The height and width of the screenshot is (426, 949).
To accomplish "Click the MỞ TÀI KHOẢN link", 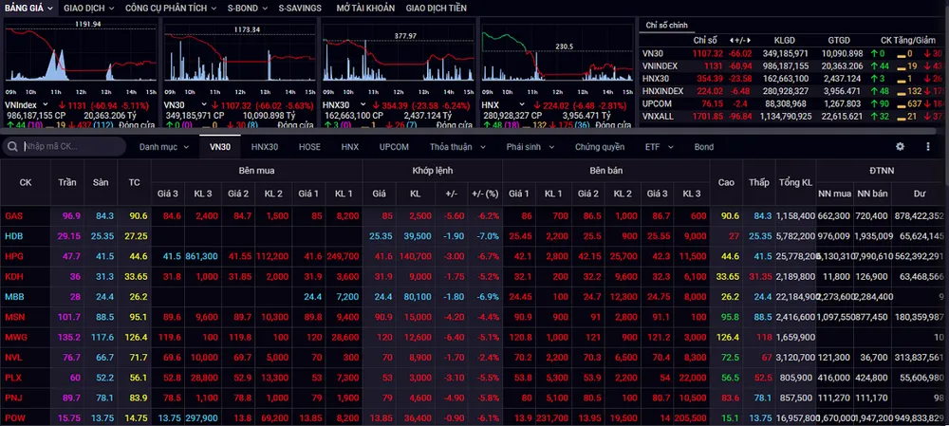I will click(365, 8).
